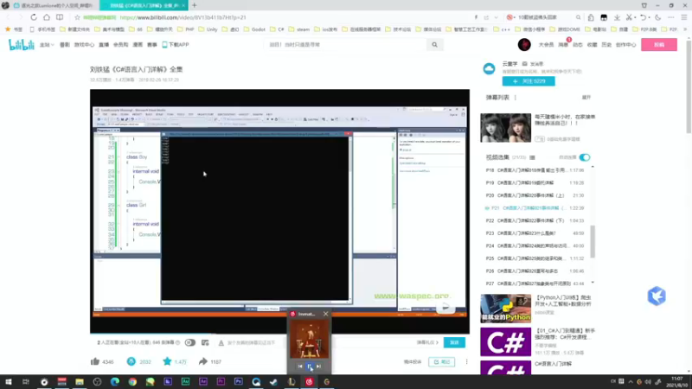
Task: Select the P22 episode in the video list
Action: point(535,220)
